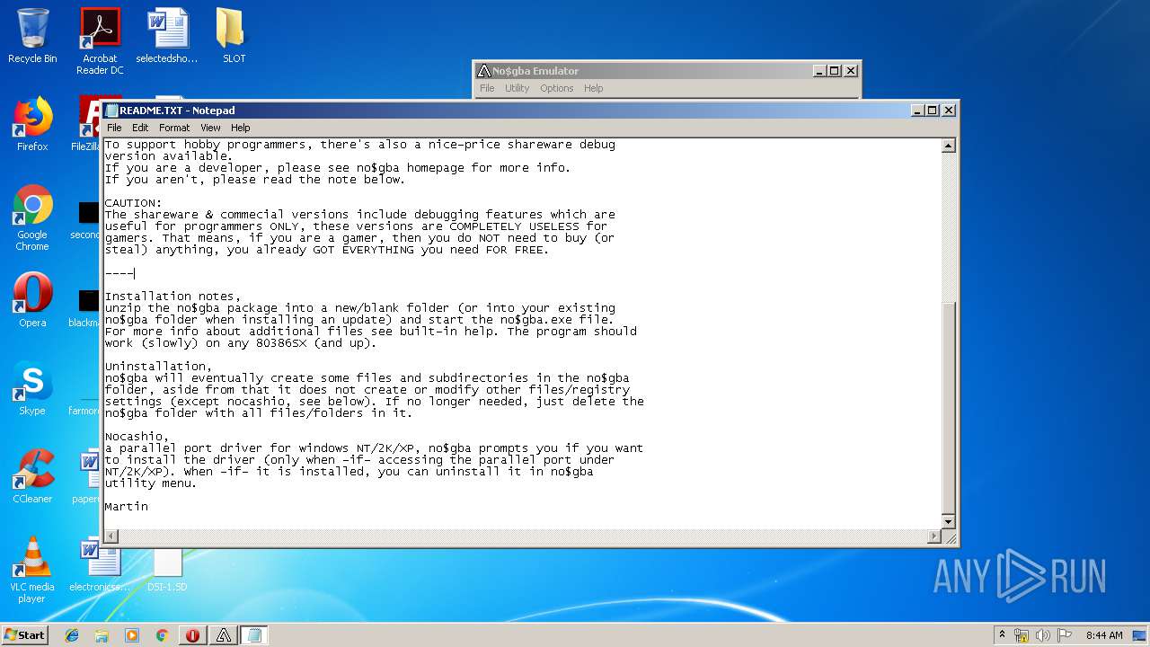
Task: Switch to No$gba taskbar button
Action: pyautogui.click(x=224, y=635)
